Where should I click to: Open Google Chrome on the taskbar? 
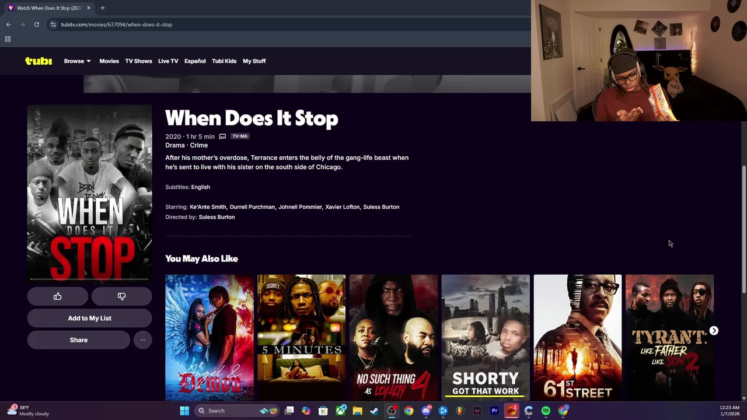409,411
